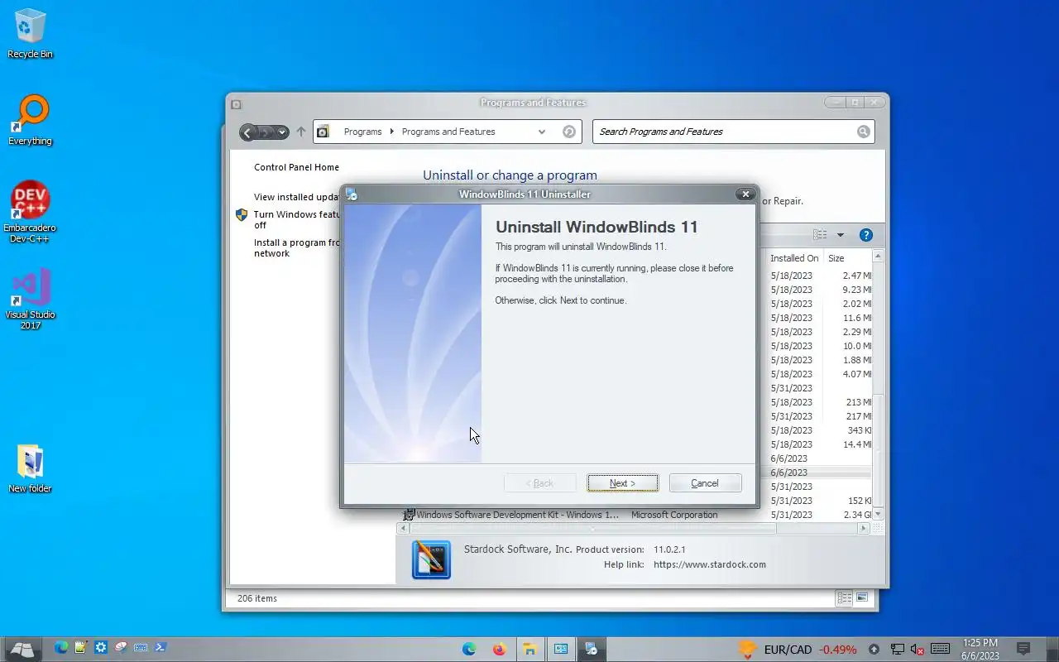Click the Programs and Features breadcrumb

(x=448, y=132)
